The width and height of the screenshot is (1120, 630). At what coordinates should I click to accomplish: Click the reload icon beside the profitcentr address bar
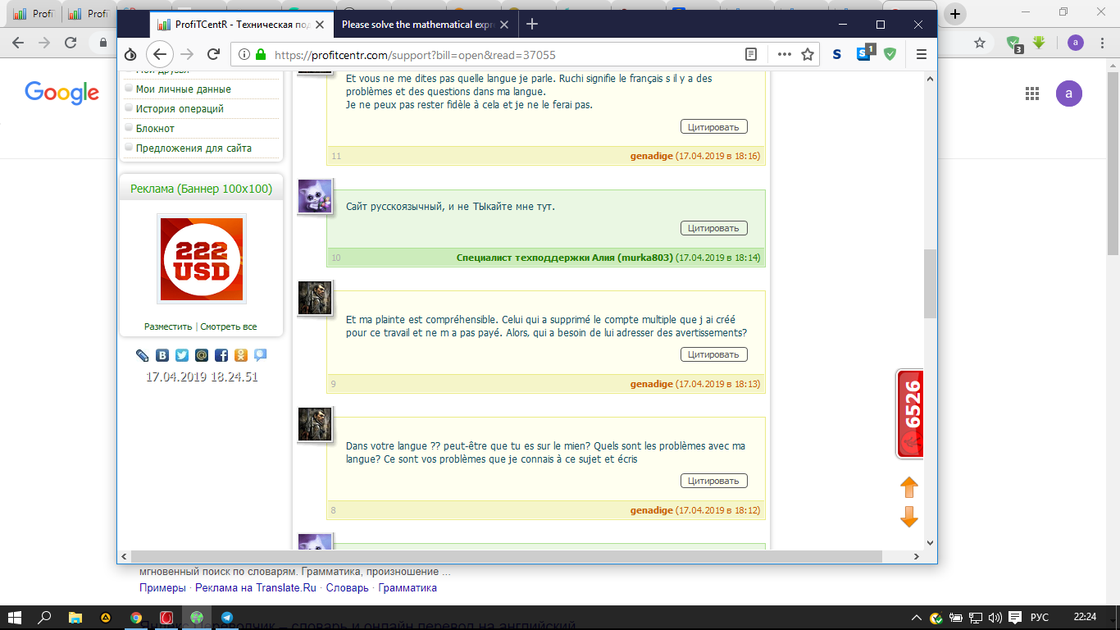(213, 54)
